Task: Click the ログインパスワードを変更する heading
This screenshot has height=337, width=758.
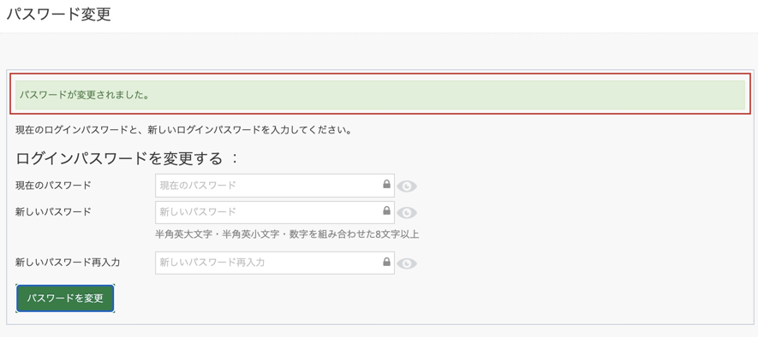Action: coord(119,158)
